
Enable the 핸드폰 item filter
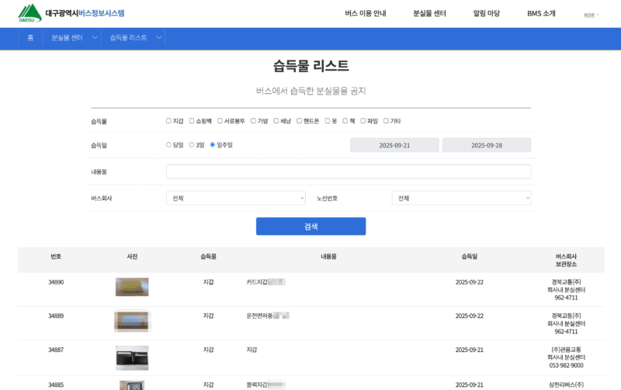tap(299, 121)
